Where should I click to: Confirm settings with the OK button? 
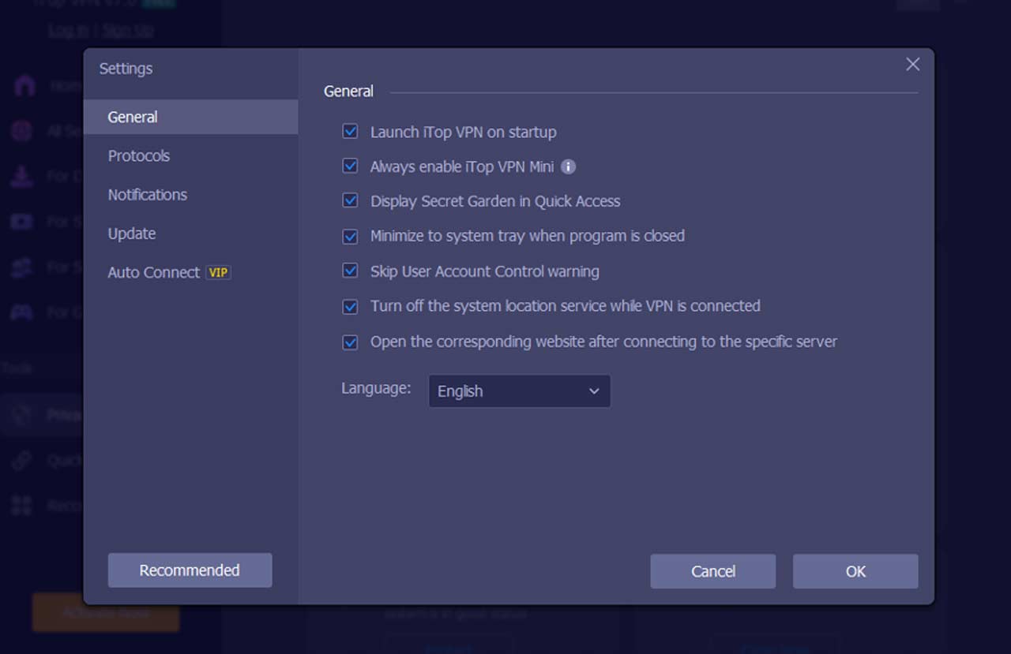855,571
